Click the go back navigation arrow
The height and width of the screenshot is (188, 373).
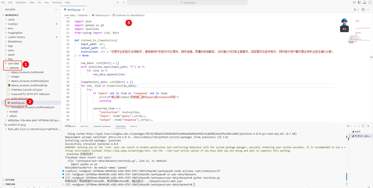coord(118,3)
